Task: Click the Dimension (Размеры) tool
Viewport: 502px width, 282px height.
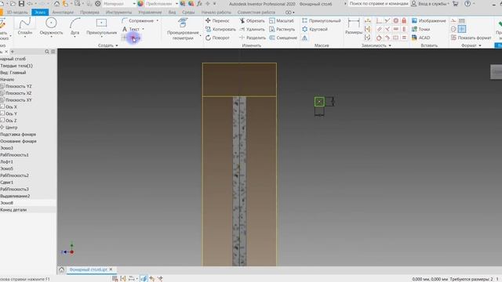Action: (354, 27)
